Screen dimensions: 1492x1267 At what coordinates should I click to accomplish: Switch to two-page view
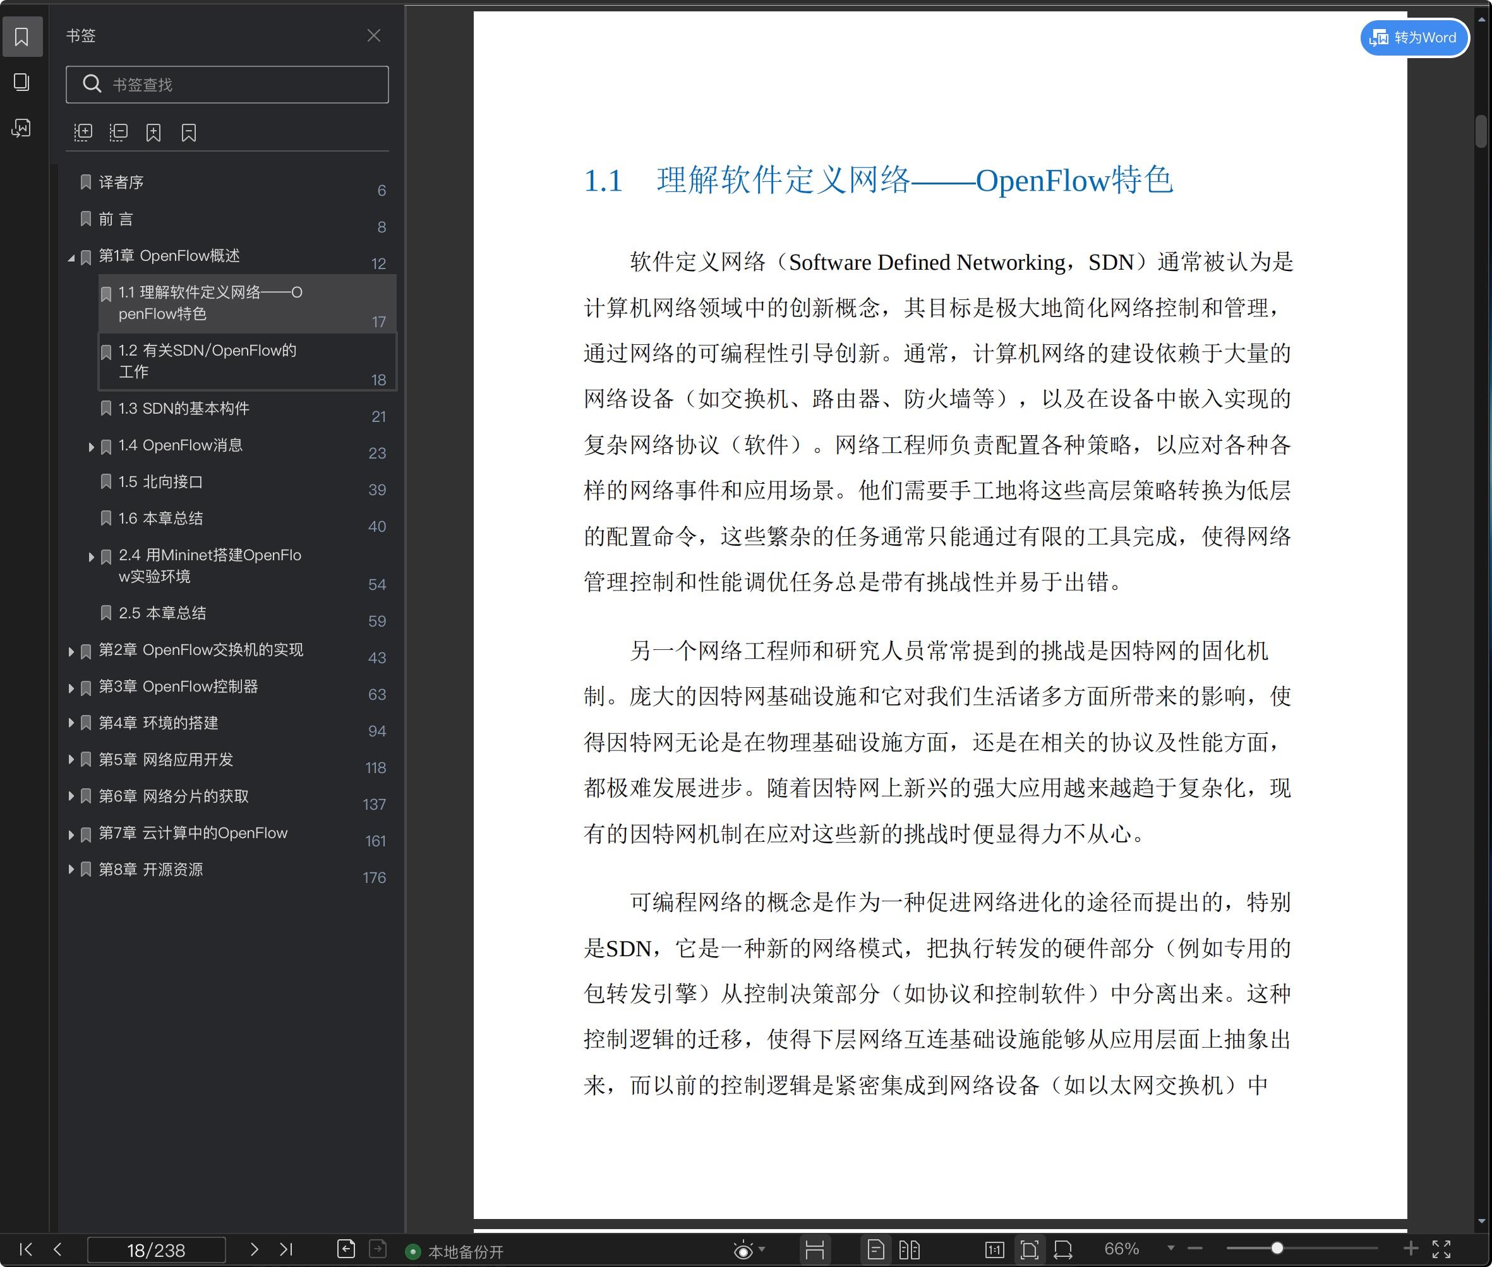pyautogui.click(x=910, y=1250)
